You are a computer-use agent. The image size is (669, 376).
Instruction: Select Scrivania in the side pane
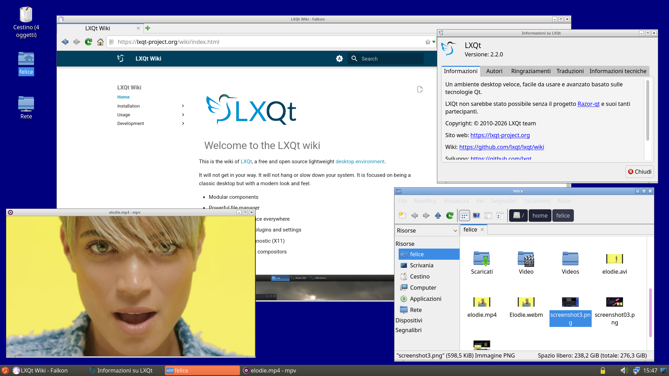click(x=429, y=265)
